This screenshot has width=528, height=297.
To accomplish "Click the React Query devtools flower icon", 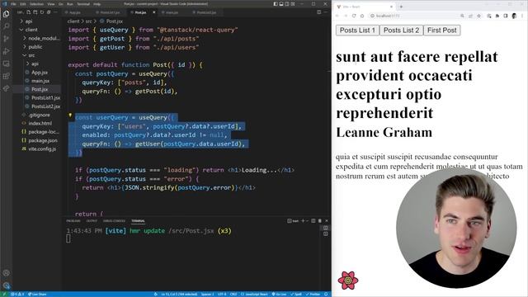I will click(x=348, y=280).
